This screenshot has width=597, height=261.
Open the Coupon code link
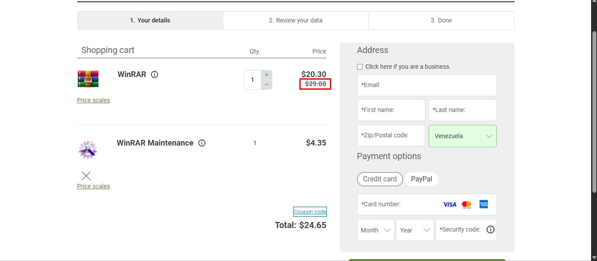pos(310,212)
